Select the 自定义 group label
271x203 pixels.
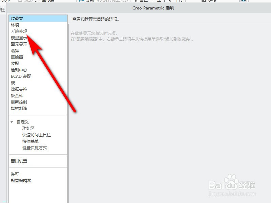coord(23,122)
